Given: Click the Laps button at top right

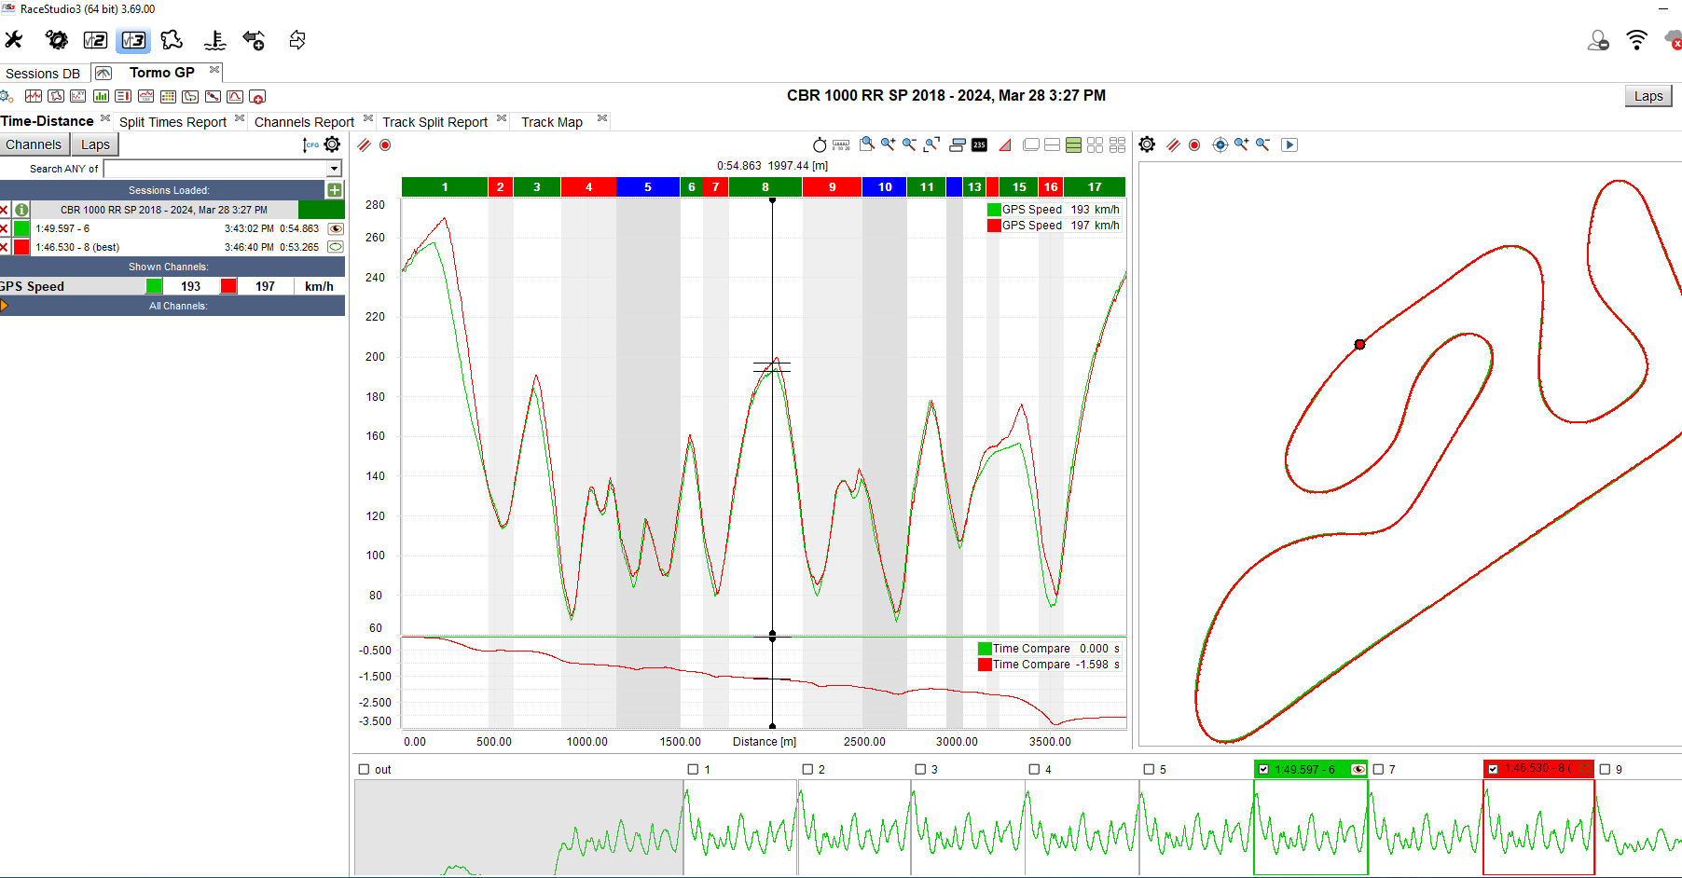Looking at the screenshot, I should coord(1648,96).
